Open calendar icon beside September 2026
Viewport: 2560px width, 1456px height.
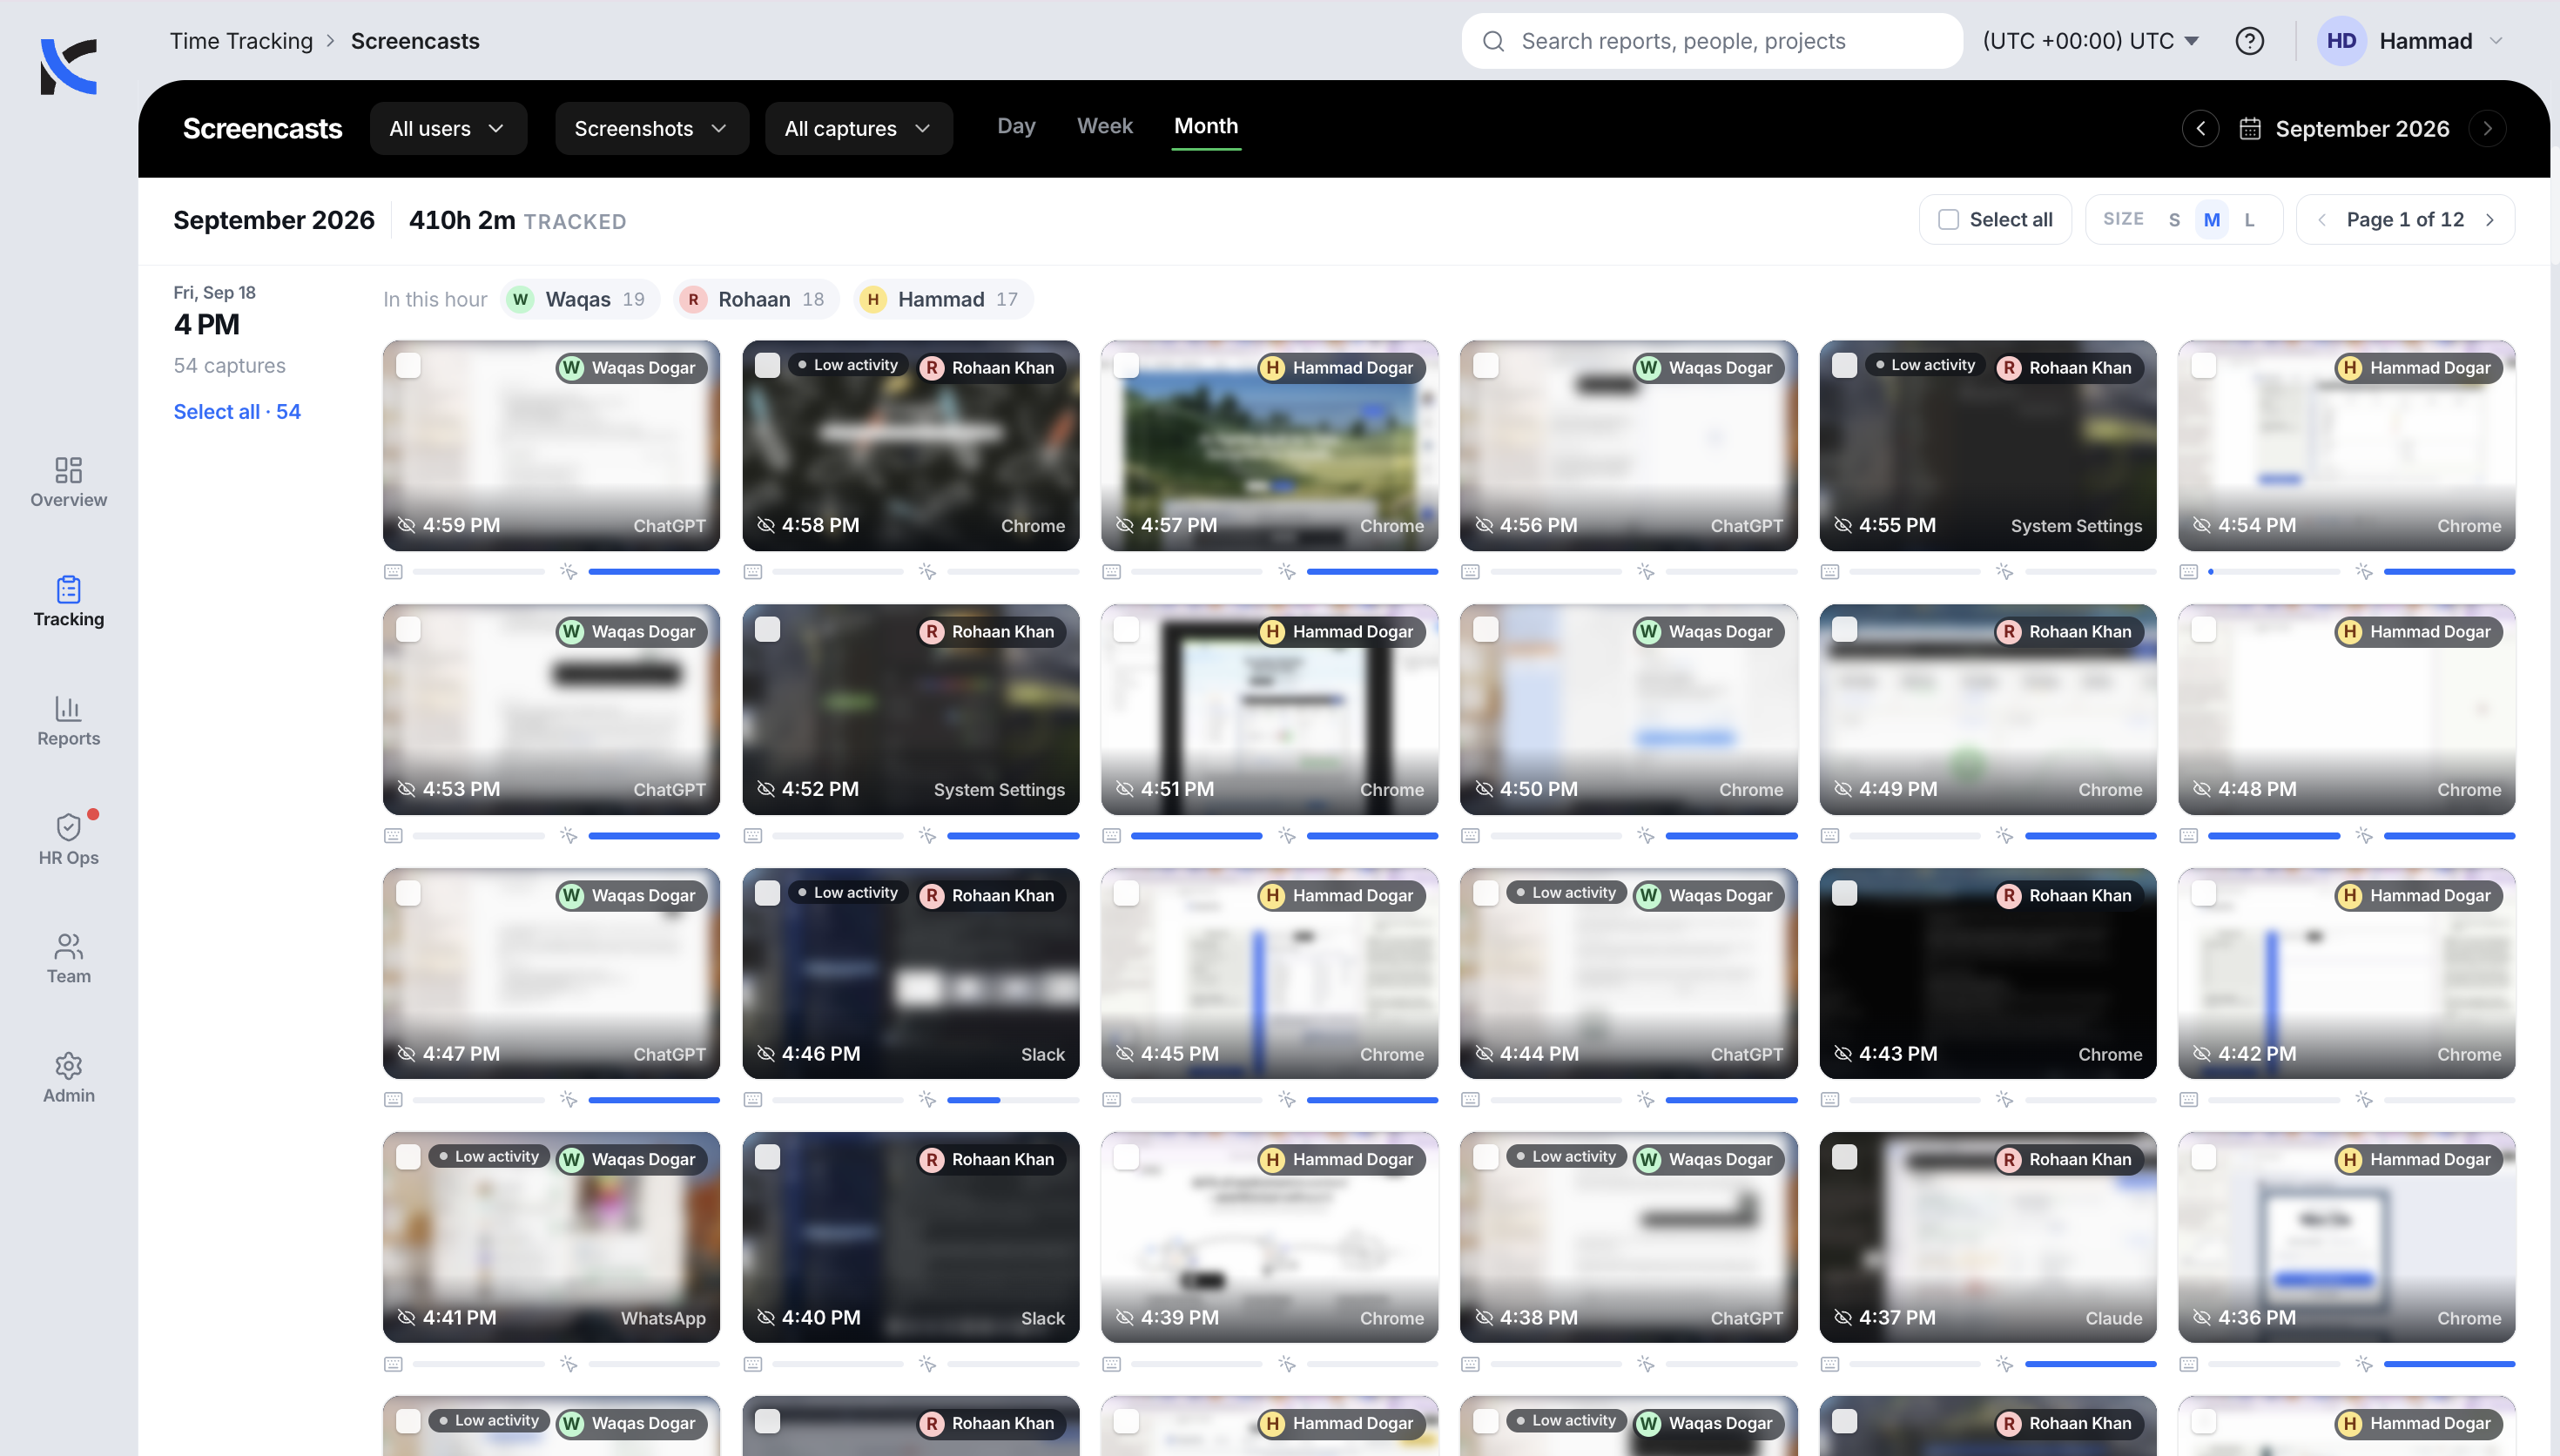(x=2249, y=129)
